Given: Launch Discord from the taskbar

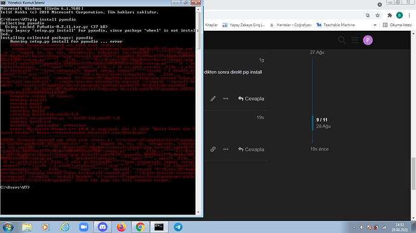Looking at the screenshot, I should tap(102, 227).
